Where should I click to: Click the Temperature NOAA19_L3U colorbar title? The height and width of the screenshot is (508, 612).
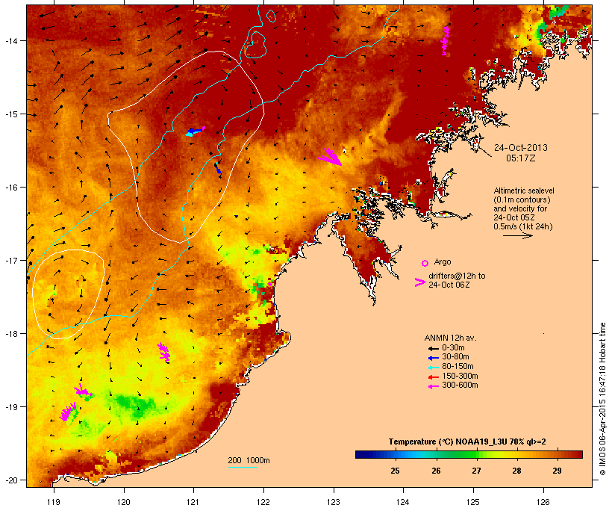(x=467, y=442)
